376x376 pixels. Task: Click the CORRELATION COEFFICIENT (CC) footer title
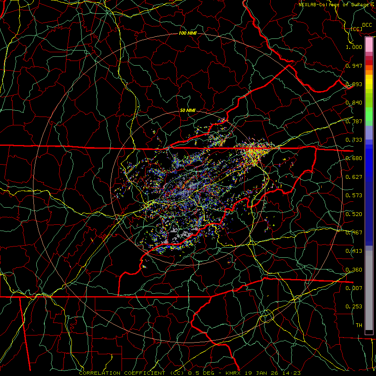pyautogui.click(x=132, y=373)
